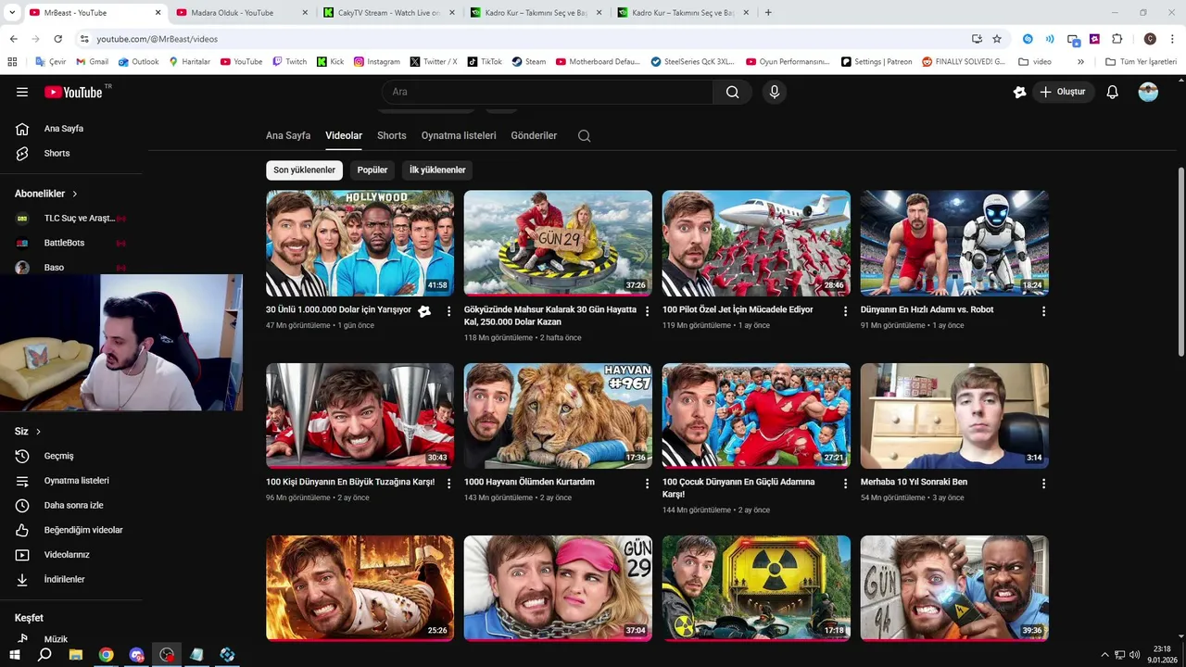Open the account avatar menu
The image size is (1186, 667).
pos(1148,92)
